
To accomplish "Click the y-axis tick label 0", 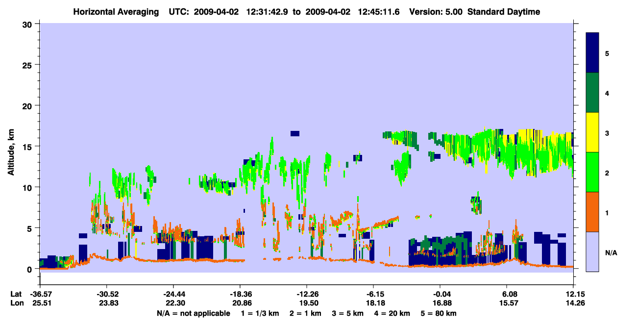I will point(31,269).
